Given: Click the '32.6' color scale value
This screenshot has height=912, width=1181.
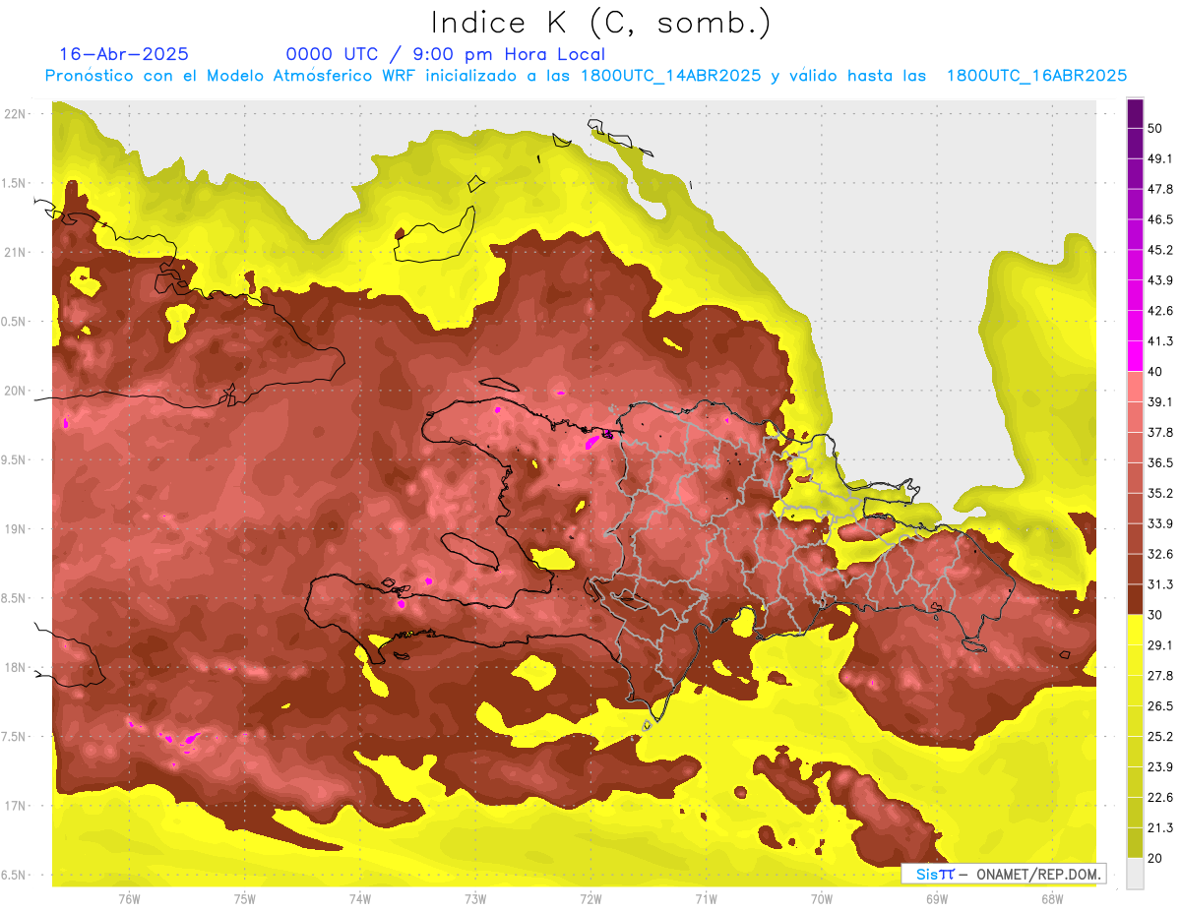Looking at the screenshot, I should (1160, 554).
